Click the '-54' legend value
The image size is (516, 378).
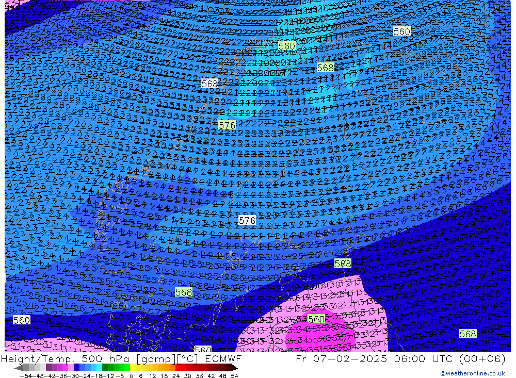[26, 376]
